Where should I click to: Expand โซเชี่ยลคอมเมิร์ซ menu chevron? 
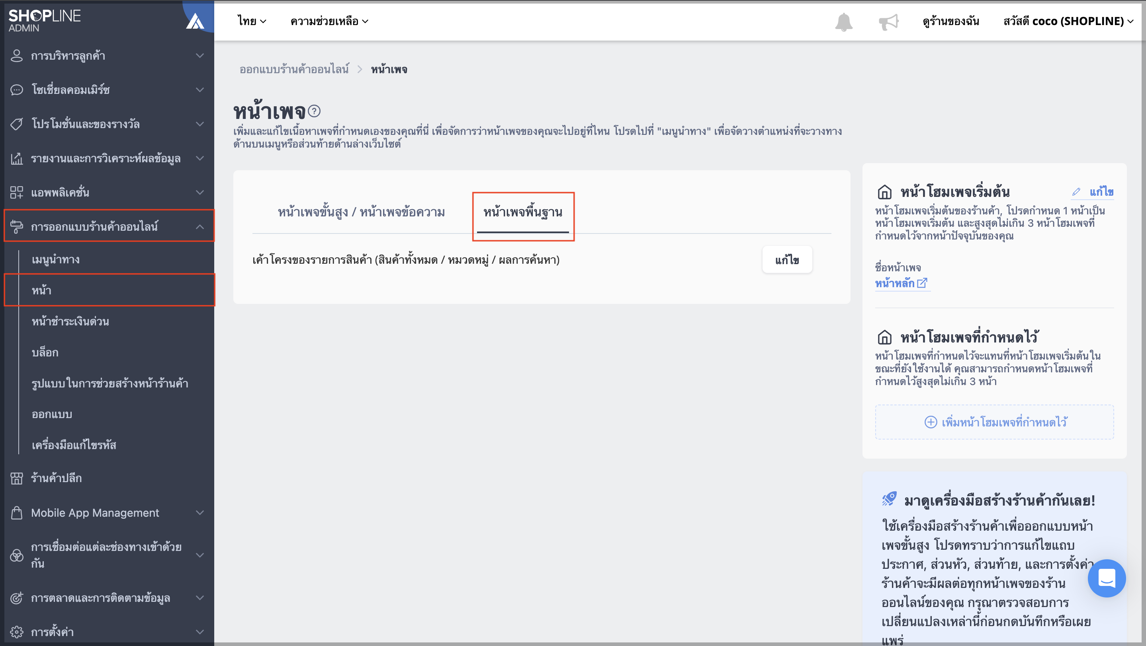pyautogui.click(x=200, y=90)
